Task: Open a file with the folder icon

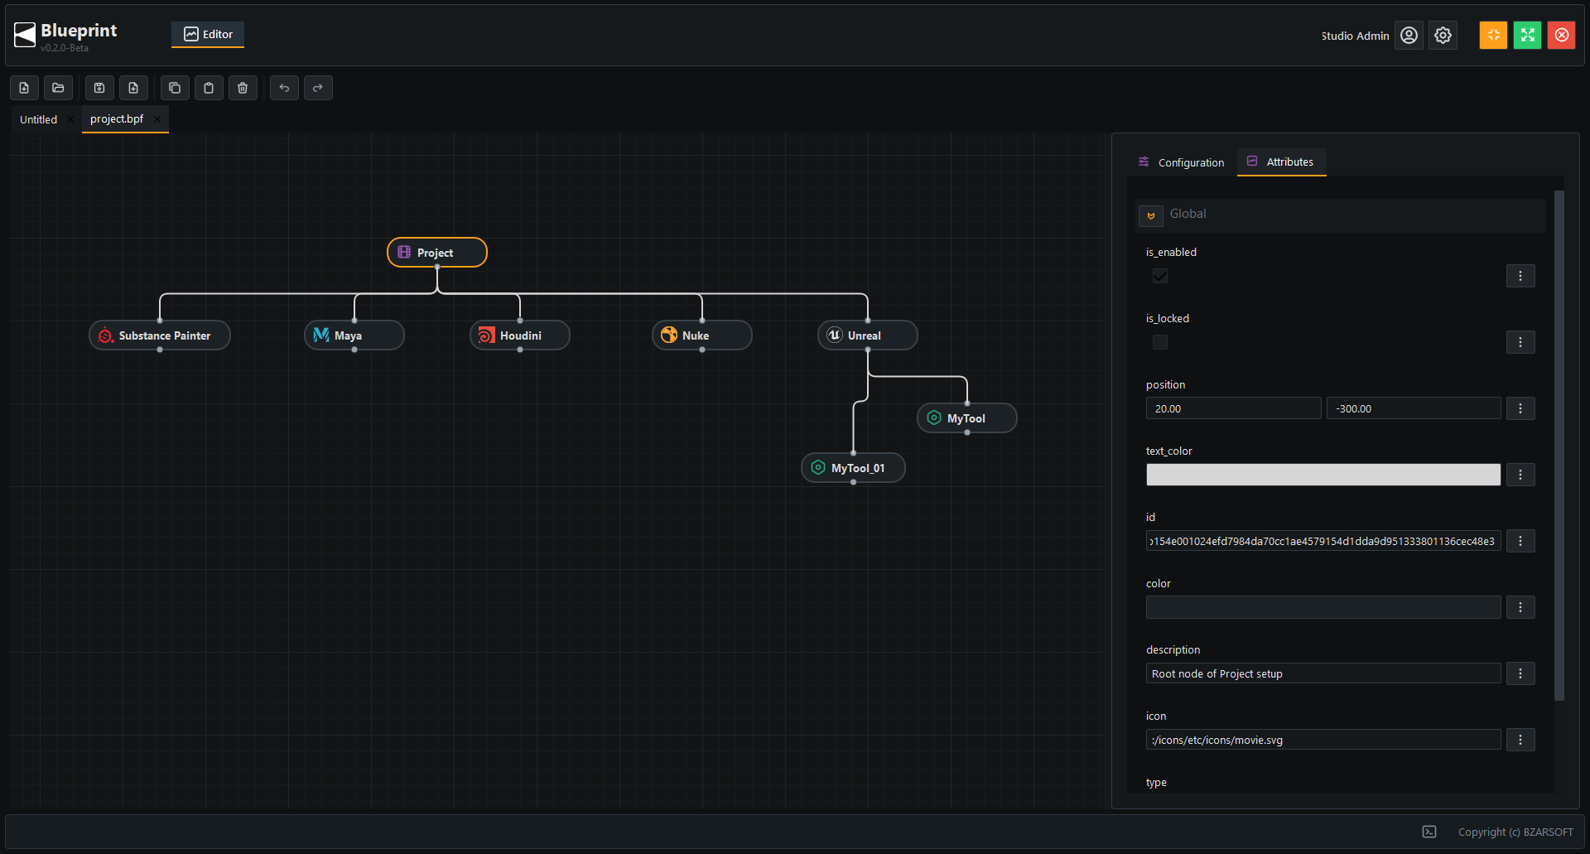Action: coord(58,88)
